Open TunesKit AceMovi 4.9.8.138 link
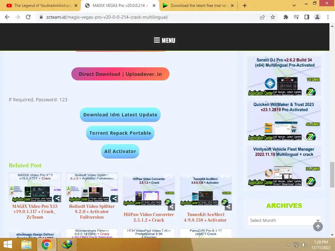The width and height of the screenshot is (335, 251). 205,217
